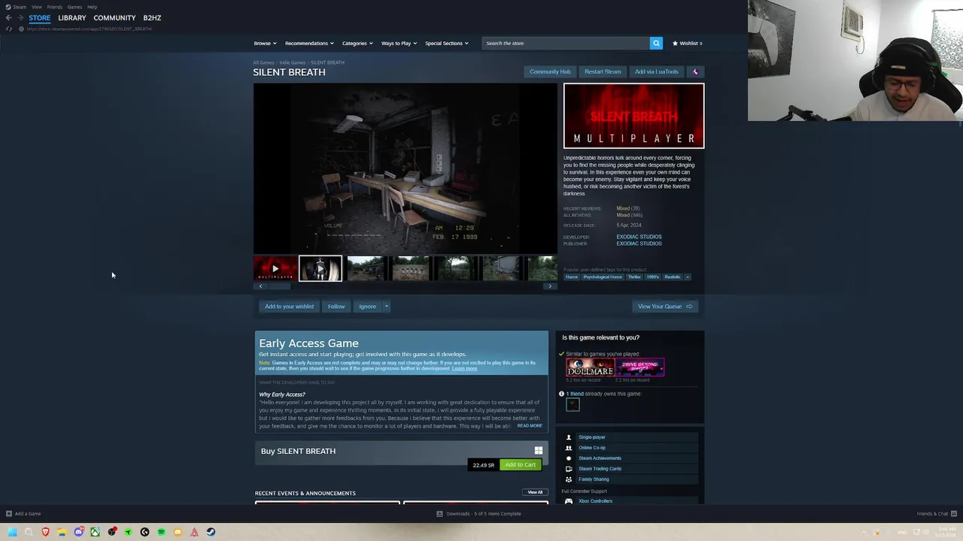Open the Friends menu
The width and height of the screenshot is (963, 541).
click(x=55, y=7)
